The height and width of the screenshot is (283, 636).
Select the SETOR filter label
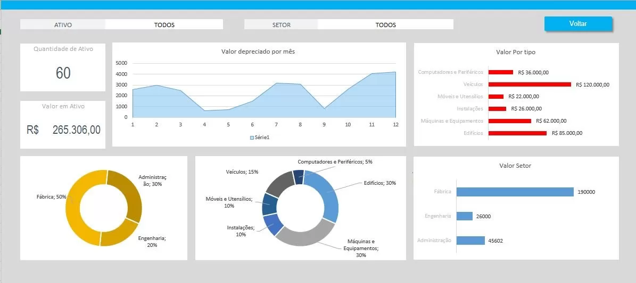(x=281, y=25)
